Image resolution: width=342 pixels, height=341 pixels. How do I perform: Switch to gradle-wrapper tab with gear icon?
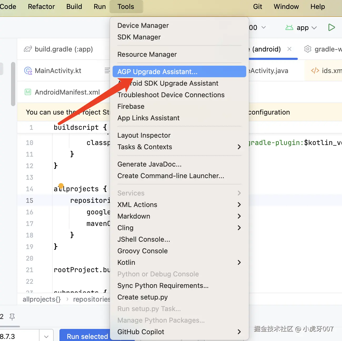pyautogui.click(x=323, y=49)
